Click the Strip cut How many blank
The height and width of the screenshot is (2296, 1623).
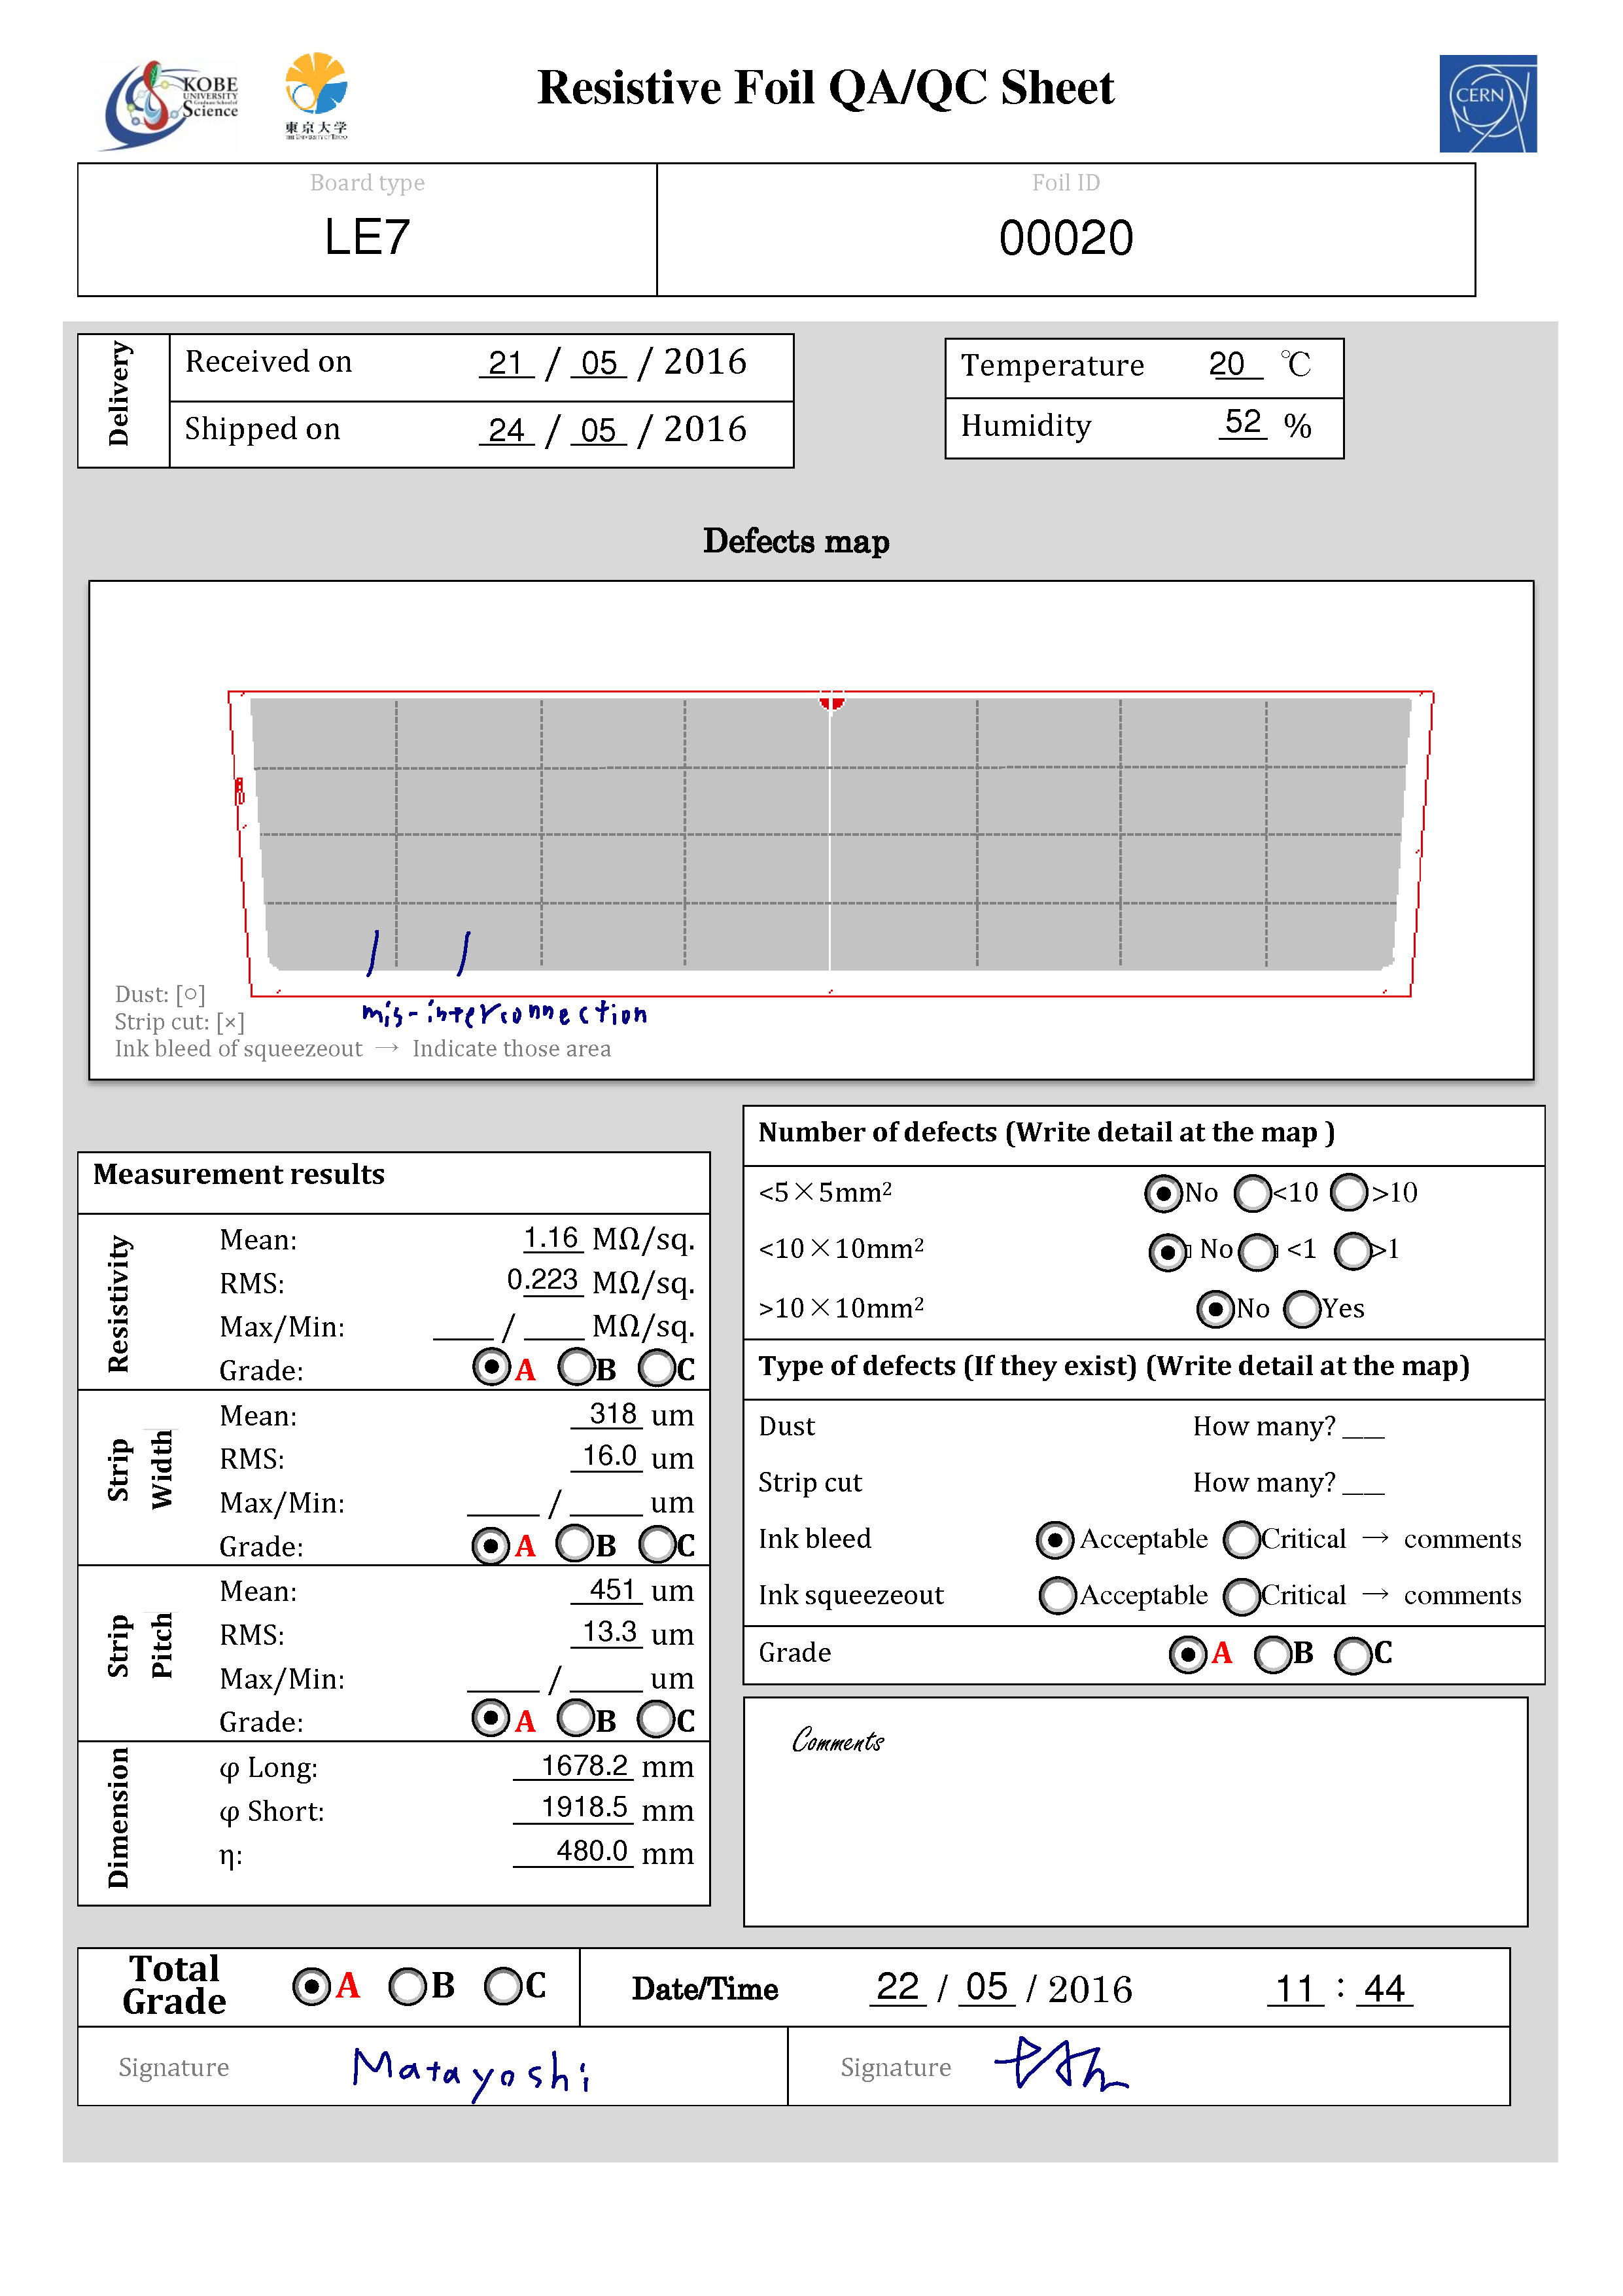(x=1363, y=1485)
